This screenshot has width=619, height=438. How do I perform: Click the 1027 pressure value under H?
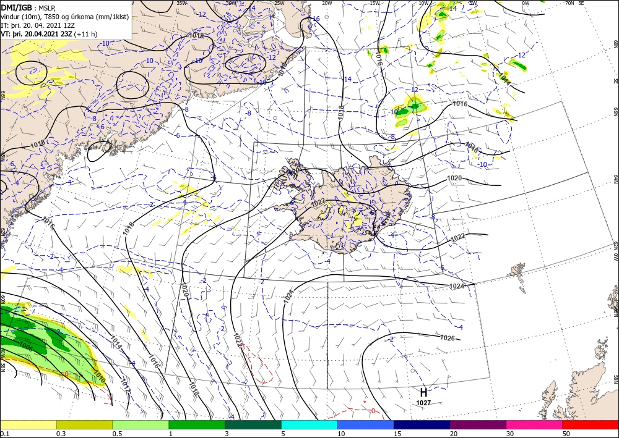[423, 403]
